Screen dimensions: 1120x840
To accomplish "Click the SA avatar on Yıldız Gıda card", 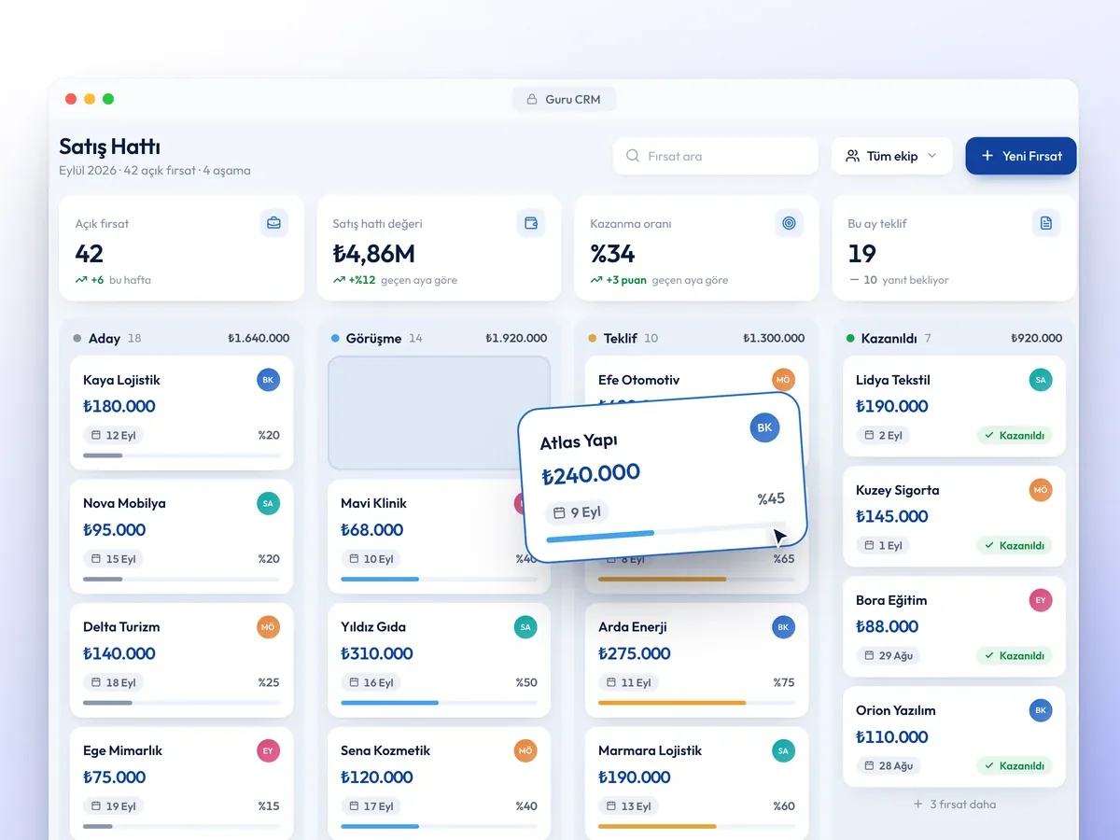I will coord(525,627).
